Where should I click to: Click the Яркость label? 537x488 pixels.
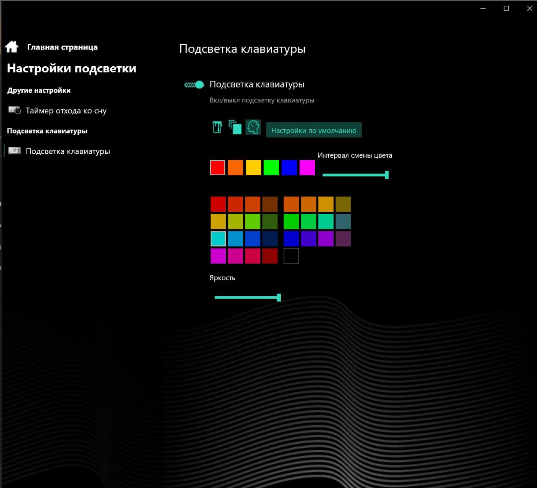pos(223,278)
